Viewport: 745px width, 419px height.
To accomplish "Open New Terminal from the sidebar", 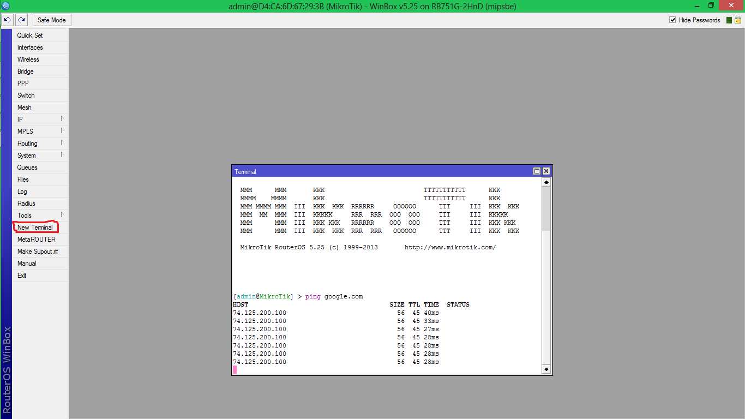I will (x=35, y=227).
